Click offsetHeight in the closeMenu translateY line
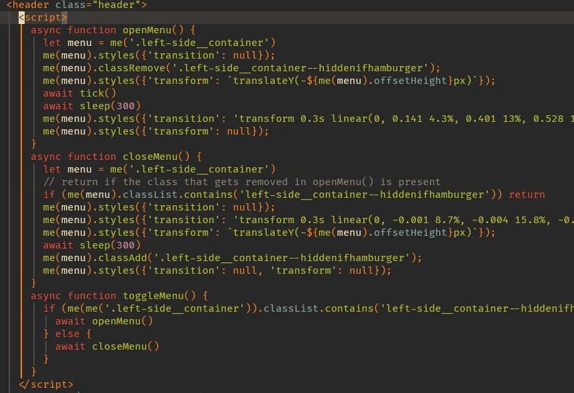The height and width of the screenshot is (393, 574). tap(410, 232)
